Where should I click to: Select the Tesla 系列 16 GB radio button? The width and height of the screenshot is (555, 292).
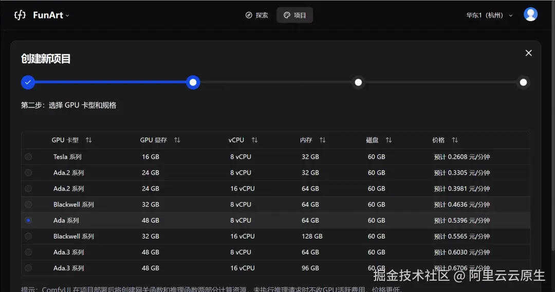[28, 156]
